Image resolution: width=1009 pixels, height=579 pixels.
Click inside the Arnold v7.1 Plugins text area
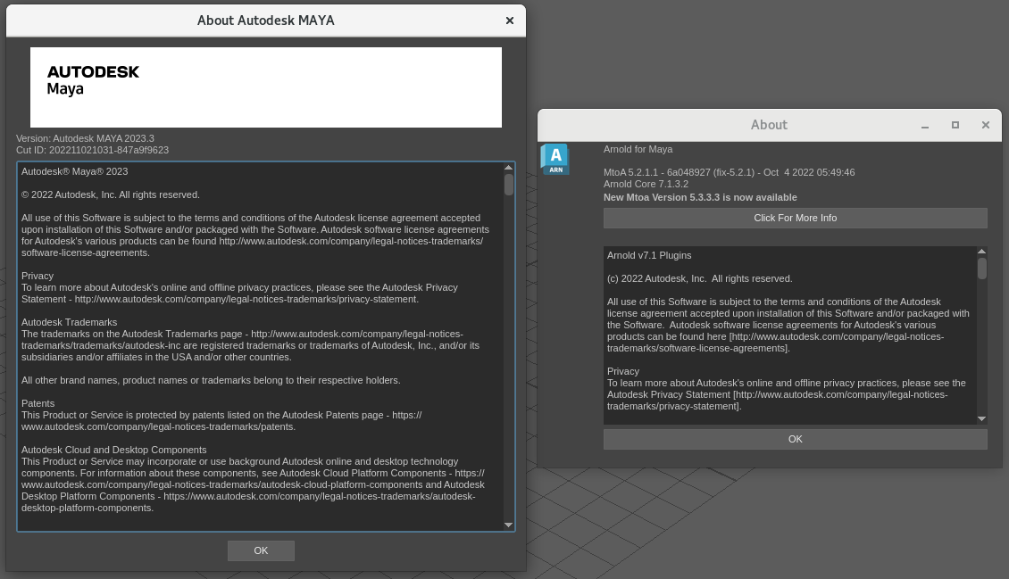click(x=789, y=335)
